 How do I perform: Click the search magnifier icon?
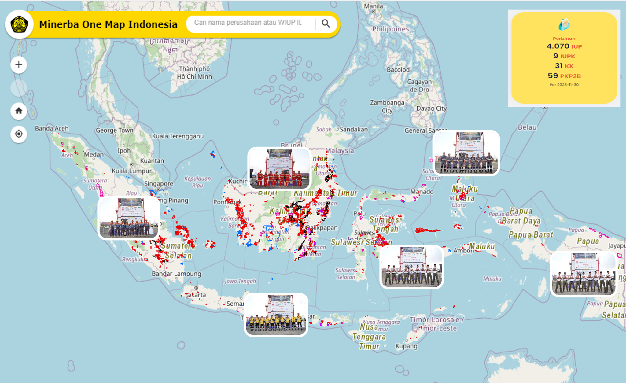(326, 24)
